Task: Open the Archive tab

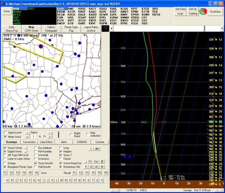Action: coord(91,31)
